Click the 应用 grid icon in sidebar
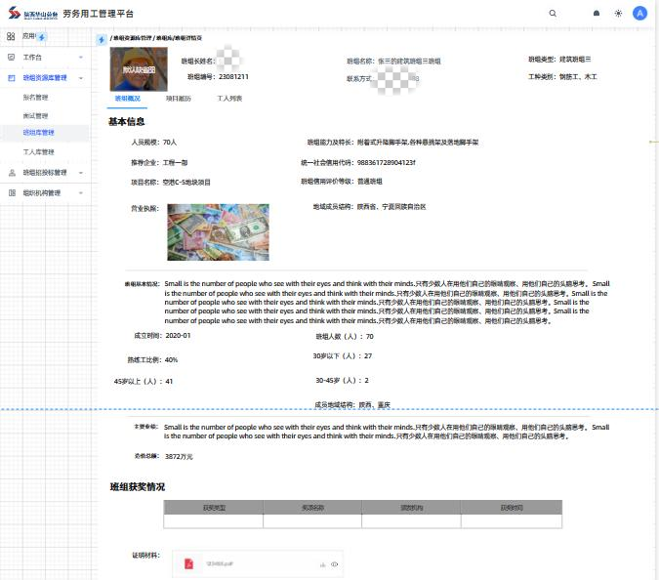 point(13,36)
